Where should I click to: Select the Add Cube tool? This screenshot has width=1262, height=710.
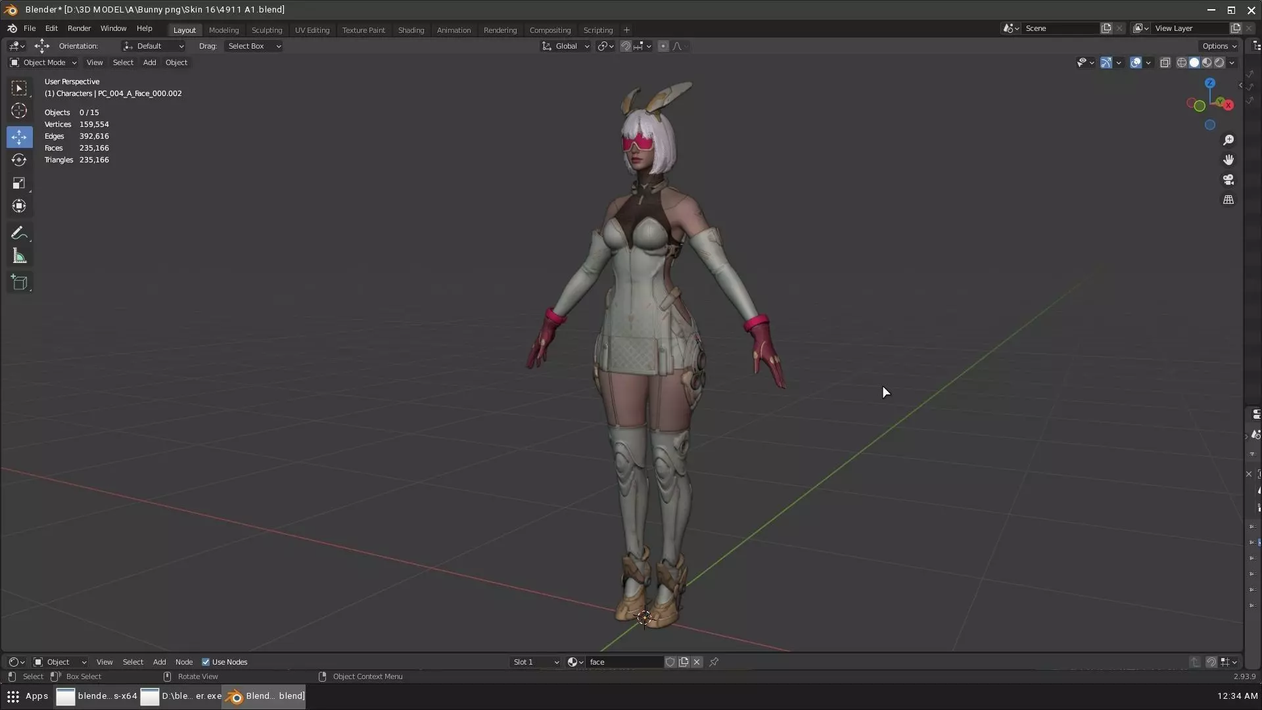click(x=19, y=283)
